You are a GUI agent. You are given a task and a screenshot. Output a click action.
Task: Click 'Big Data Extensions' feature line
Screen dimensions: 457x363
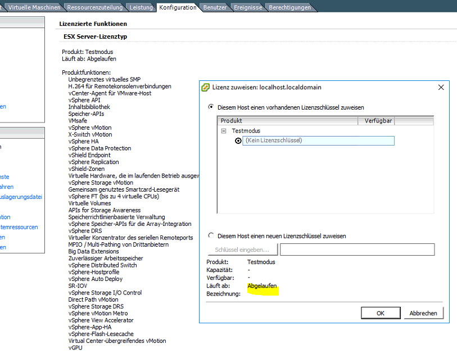coord(93,251)
